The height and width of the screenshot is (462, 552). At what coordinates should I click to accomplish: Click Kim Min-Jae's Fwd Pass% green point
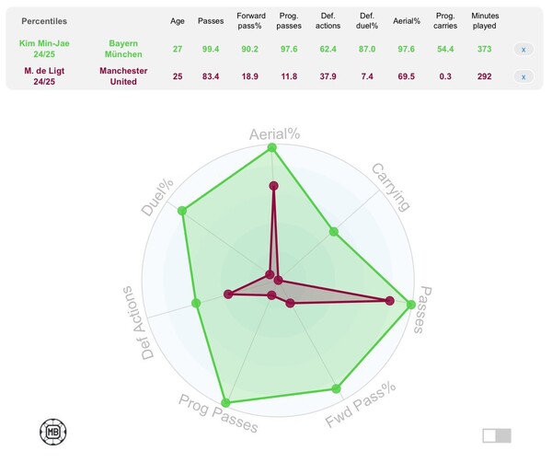point(336,388)
